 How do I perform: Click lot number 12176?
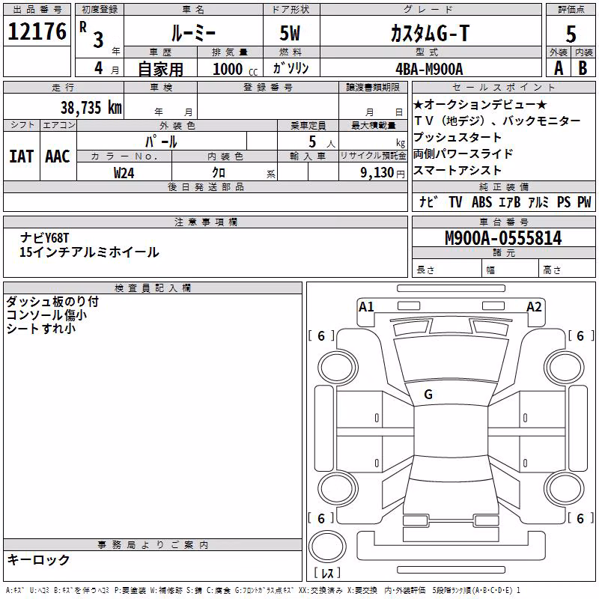point(37,31)
